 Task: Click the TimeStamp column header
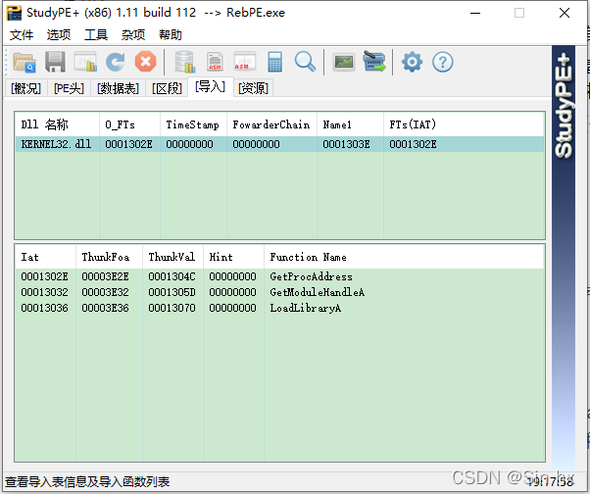[x=193, y=124]
